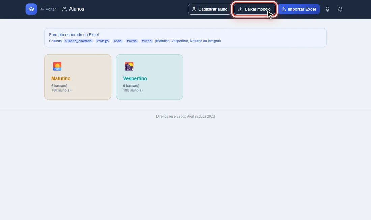This screenshot has width=371, height=220.
Task: Click the sunrise icon on Matutino card
Action: 57,66
